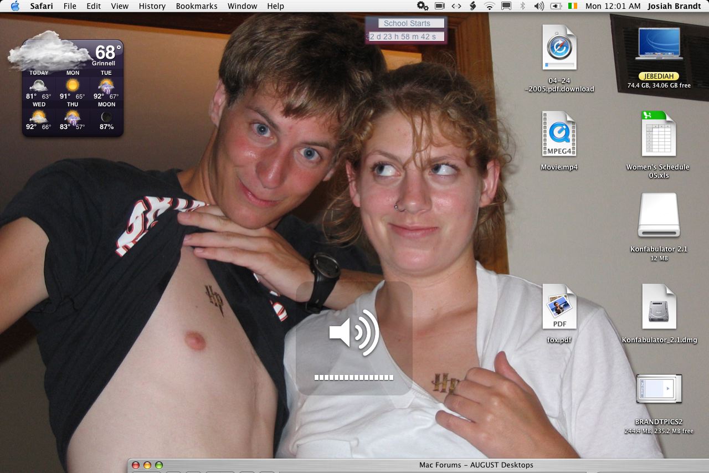Click the WED partly cloudy forecast icon
Screen dimensions: 709x473
pos(38,116)
